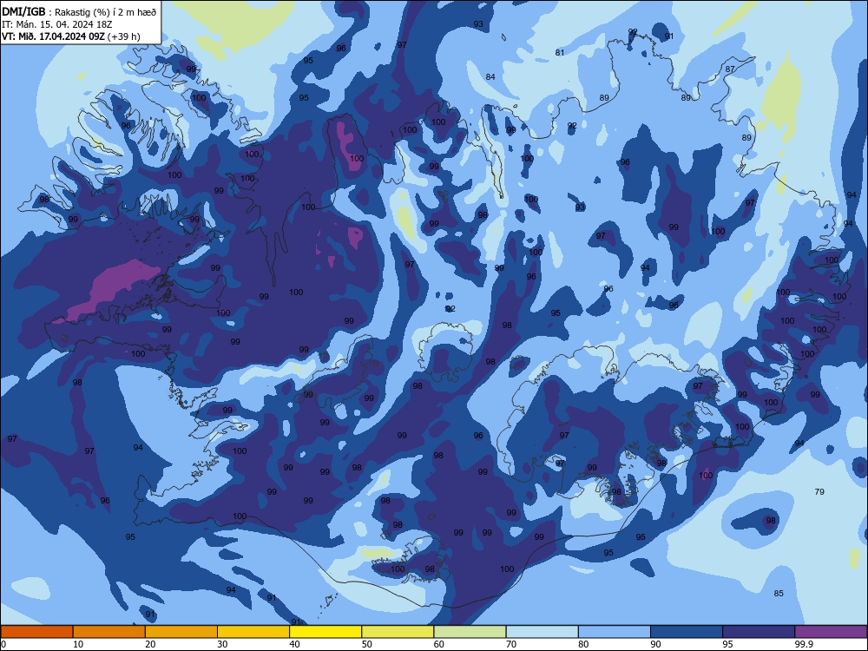The height and width of the screenshot is (651, 868).
Task: Click the dark blue 90–95 legend swatch
Action: point(687,632)
